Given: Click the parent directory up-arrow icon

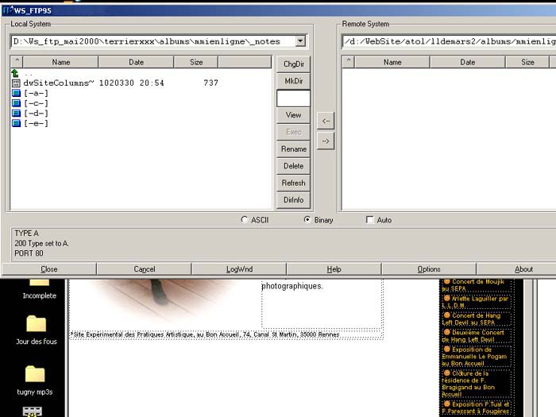Looking at the screenshot, I should [15, 73].
